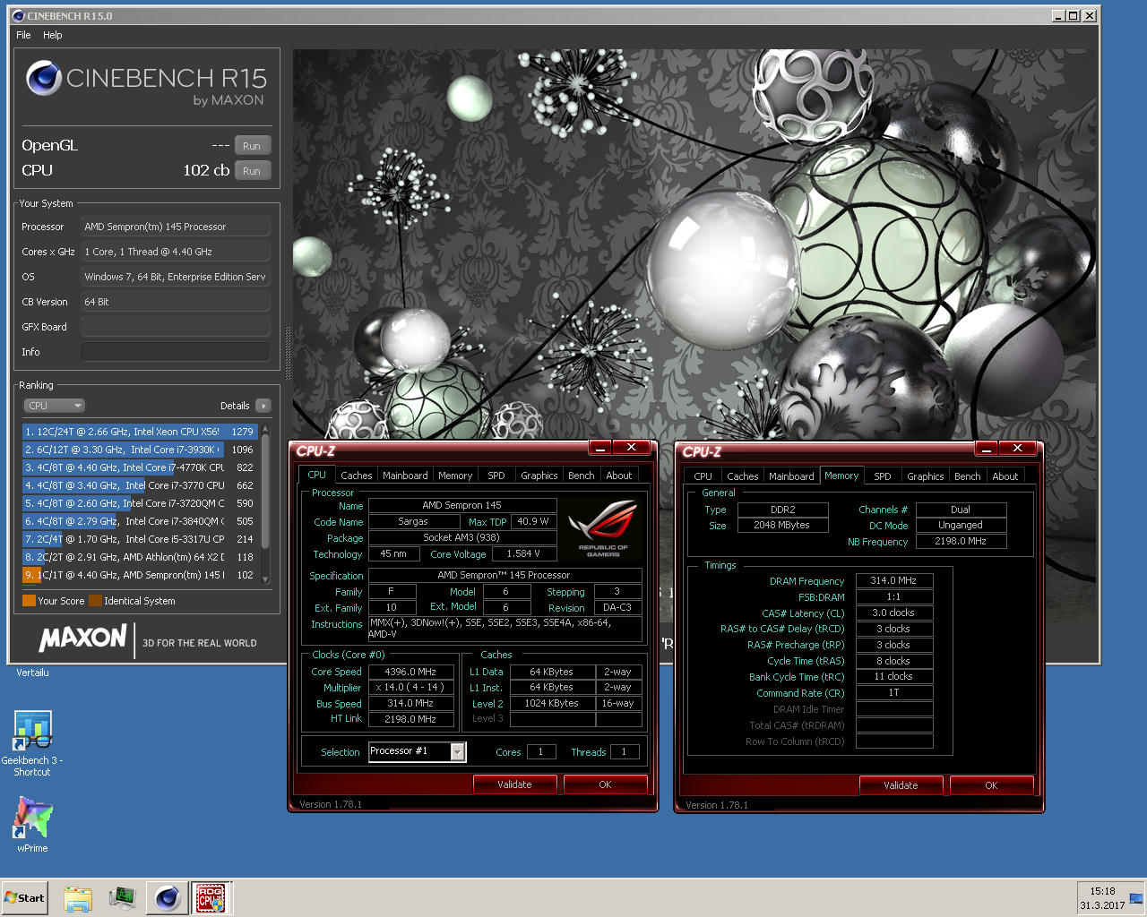The image size is (1147, 917).
Task: Click the Threads count field
Action: pos(625,752)
